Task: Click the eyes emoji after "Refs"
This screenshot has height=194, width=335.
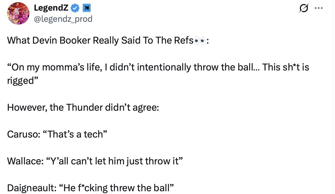Action: [201, 41]
